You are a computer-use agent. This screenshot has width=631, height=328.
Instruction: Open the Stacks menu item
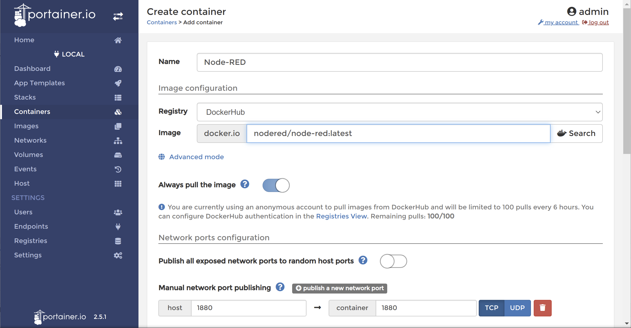tap(25, 97)
